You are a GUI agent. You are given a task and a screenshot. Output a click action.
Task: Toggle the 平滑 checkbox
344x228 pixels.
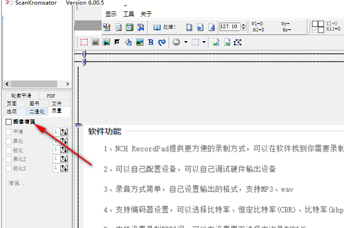tap(9, 132)
